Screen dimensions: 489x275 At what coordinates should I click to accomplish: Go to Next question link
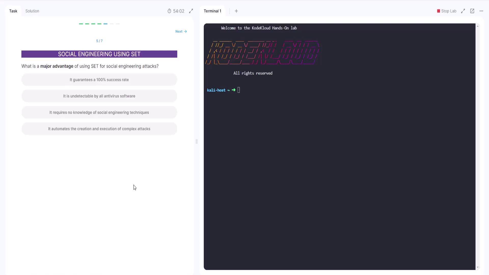coord(179,32)
